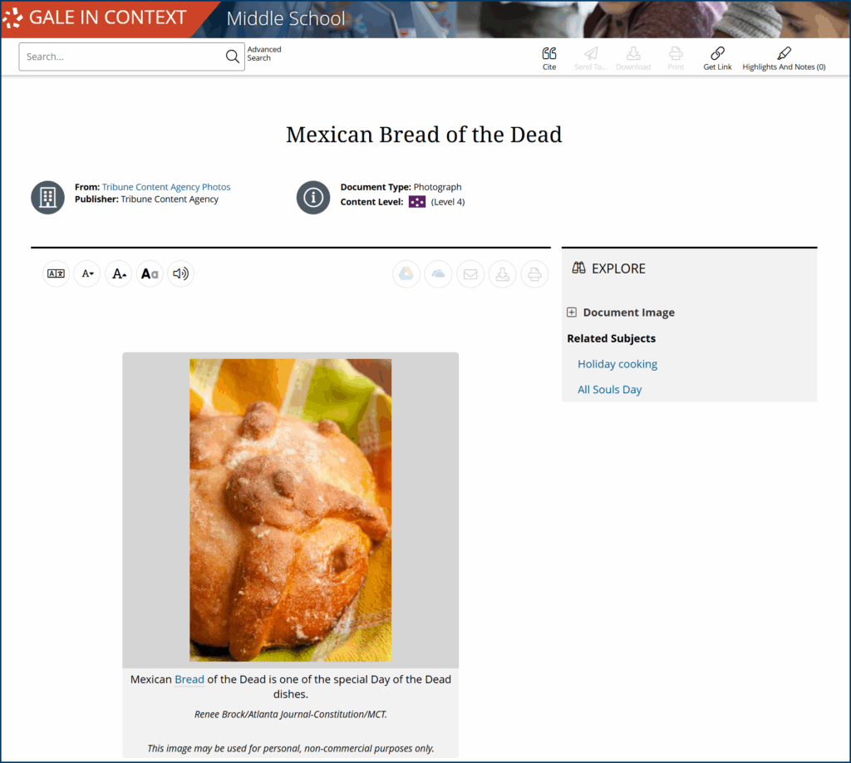
Task: Open the Holiday cooking related subject
Action: 617,364
